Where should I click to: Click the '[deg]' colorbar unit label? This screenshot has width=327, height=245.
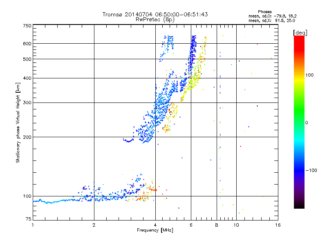click(x=300, y=33)
